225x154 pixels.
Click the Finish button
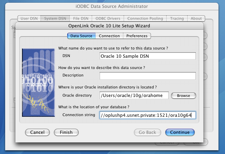click(x=66, y=132)
